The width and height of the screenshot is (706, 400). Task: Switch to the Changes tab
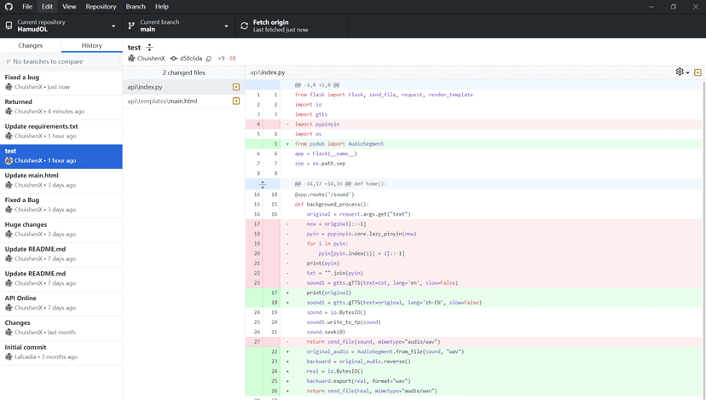(31, 45)
